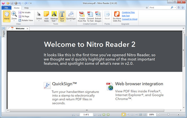Go to the previous page arrow
Viewport: 187px width, 118px height.
(78, 115)
